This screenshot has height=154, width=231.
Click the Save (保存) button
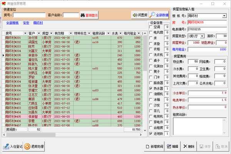(205, 146)
